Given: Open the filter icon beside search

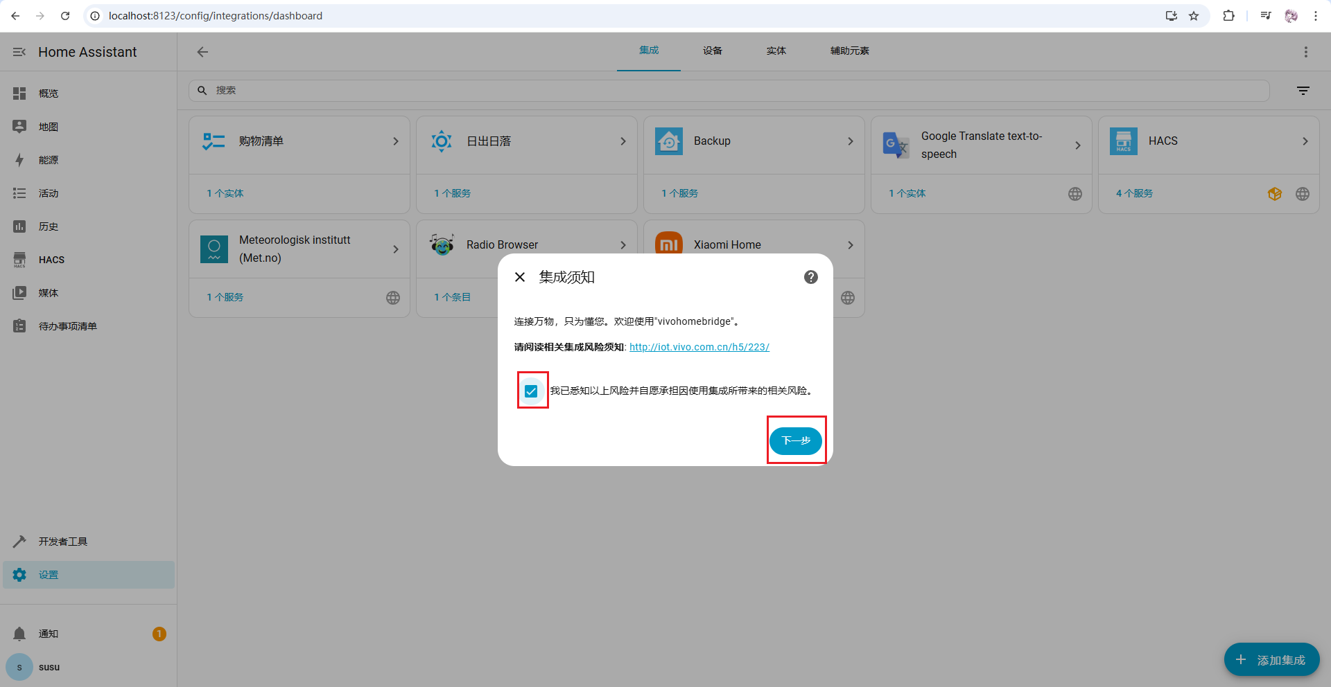Looking at the screenshot, I should pos(1303,91).
